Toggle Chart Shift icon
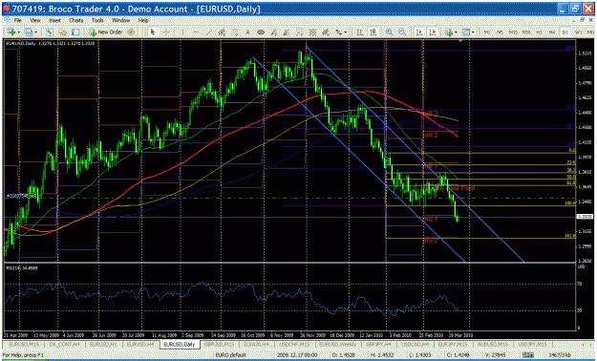The image size is (597, 361). [433, 32]
